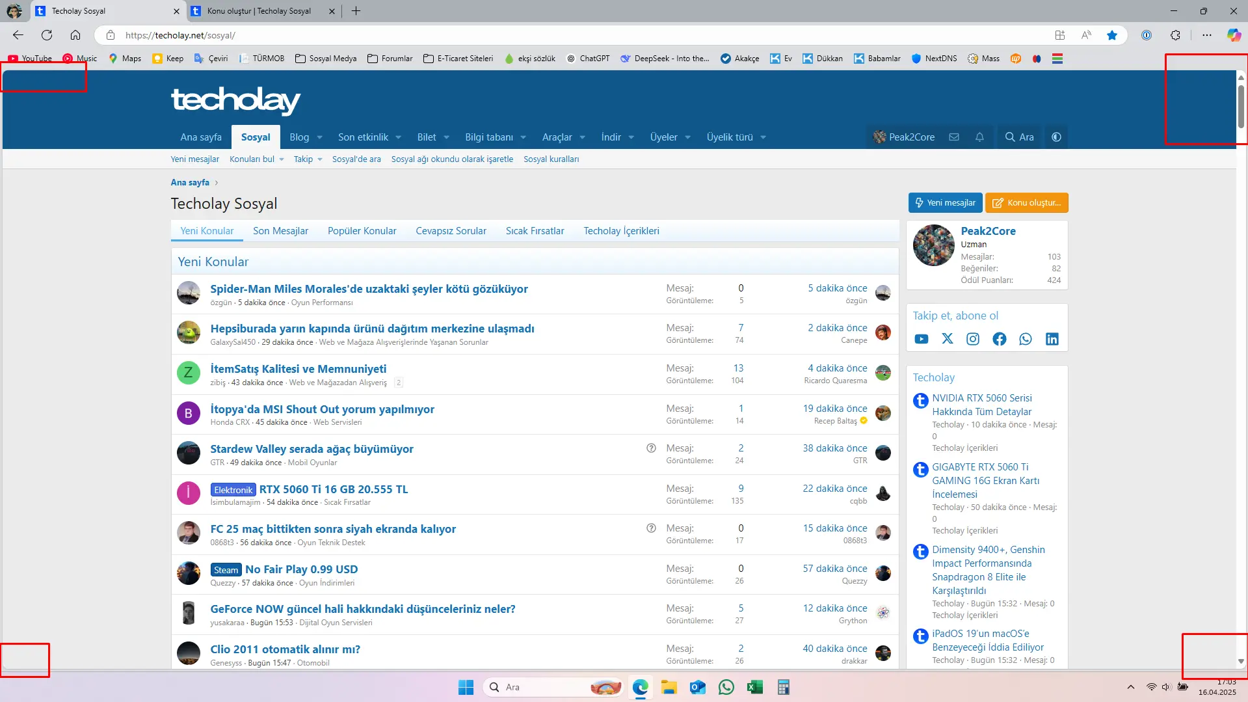Open the LinkedIn social icon
This screenshot has height=702, width=1248.
click(x=1052, y=339)
